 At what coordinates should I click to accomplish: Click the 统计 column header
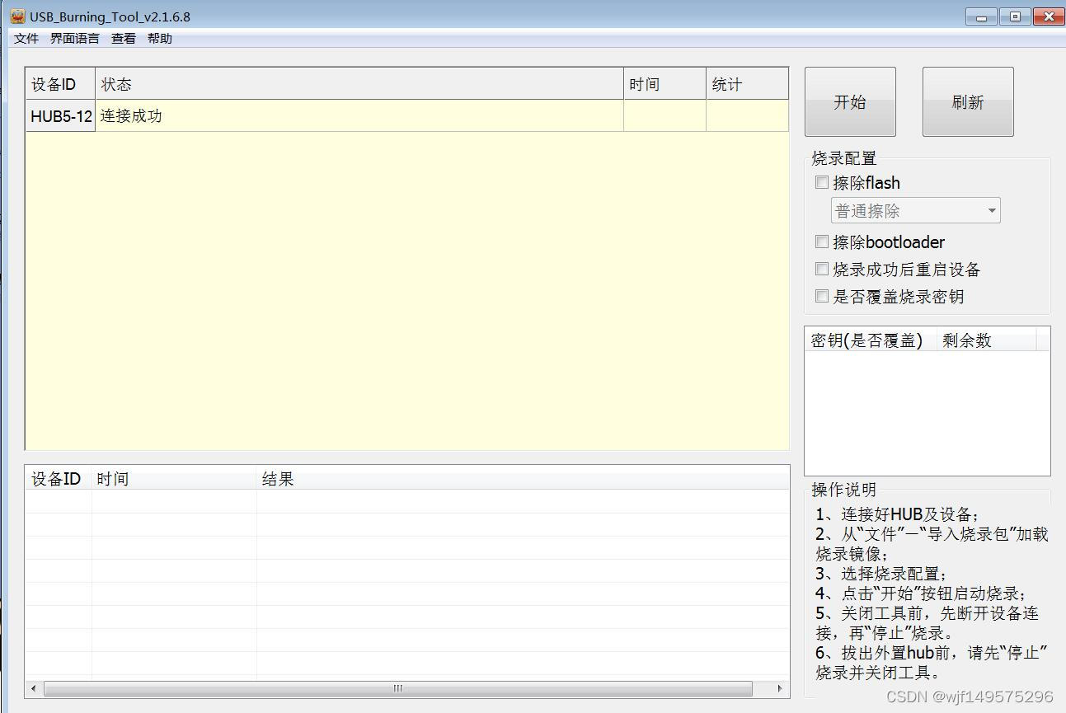coord(747,84)
